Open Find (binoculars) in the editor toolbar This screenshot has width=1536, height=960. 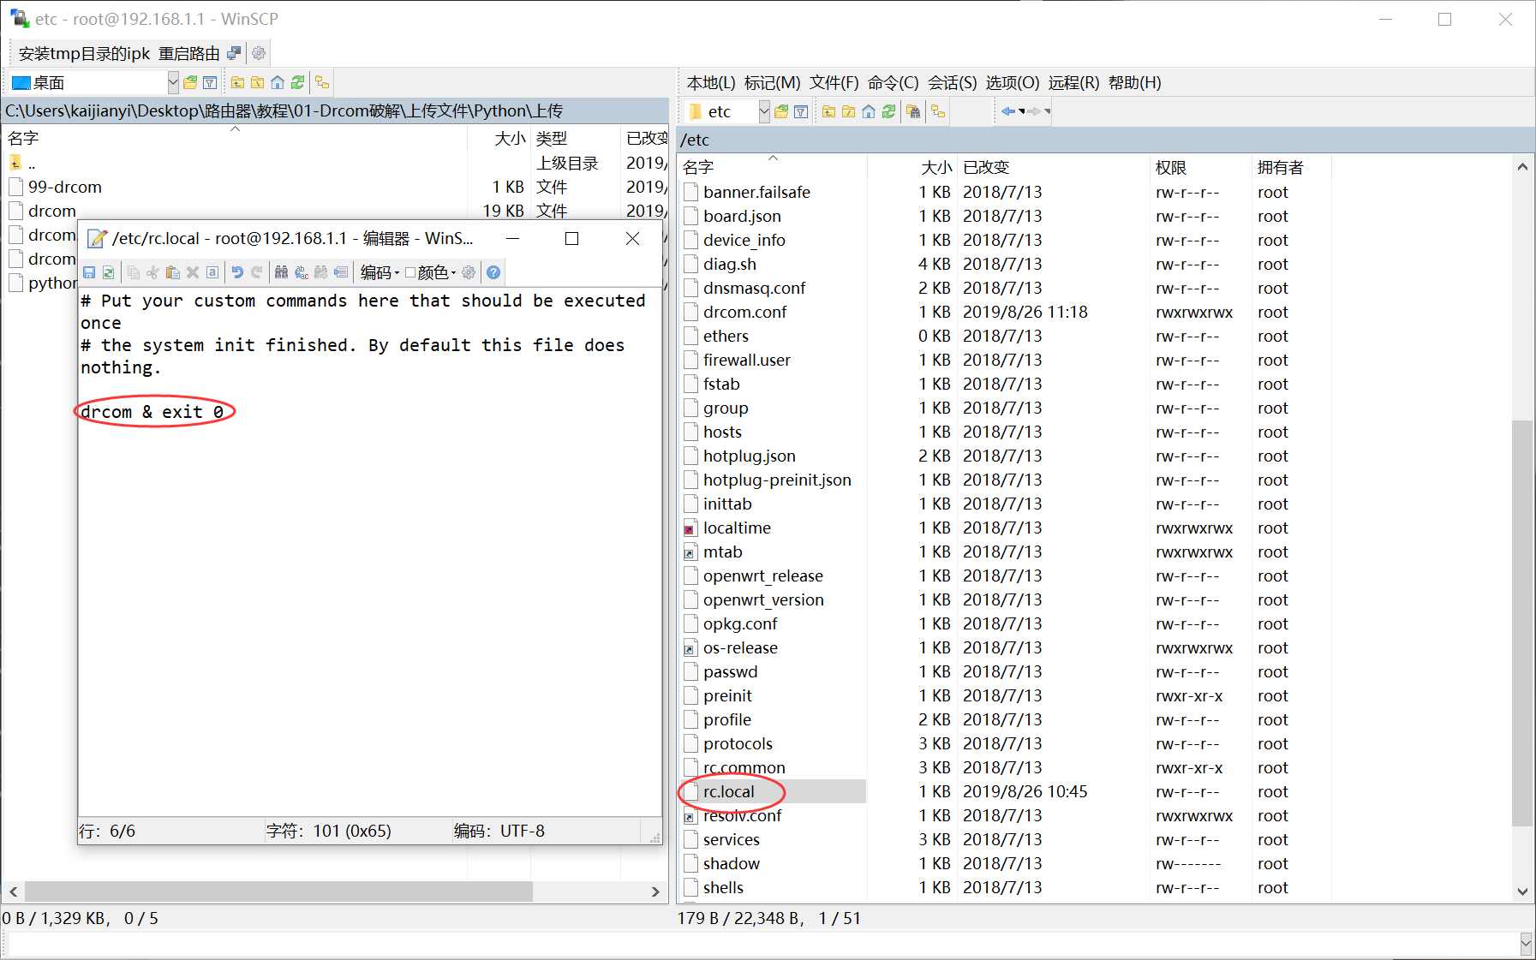[x=281, y=272]
